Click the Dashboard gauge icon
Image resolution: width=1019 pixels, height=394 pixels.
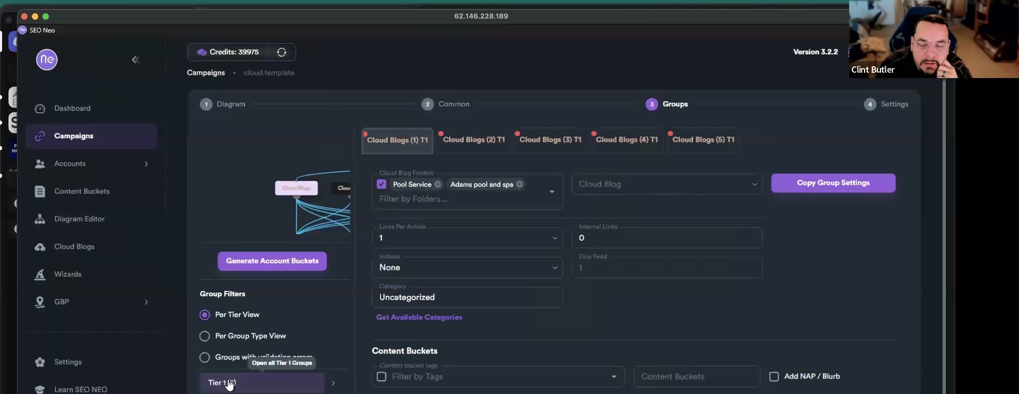point(40,108)
